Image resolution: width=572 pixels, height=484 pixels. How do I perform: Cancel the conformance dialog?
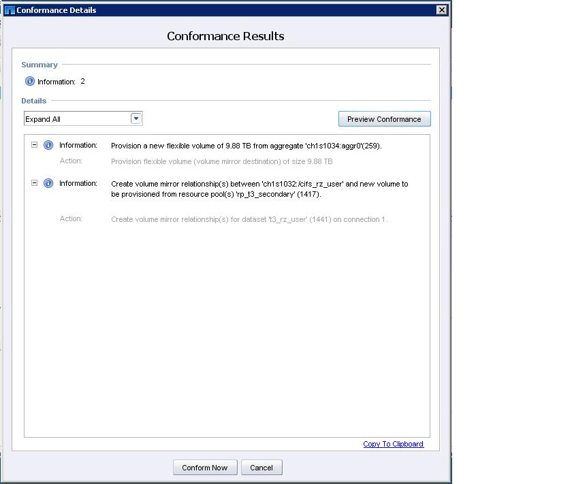pos(261,468)
